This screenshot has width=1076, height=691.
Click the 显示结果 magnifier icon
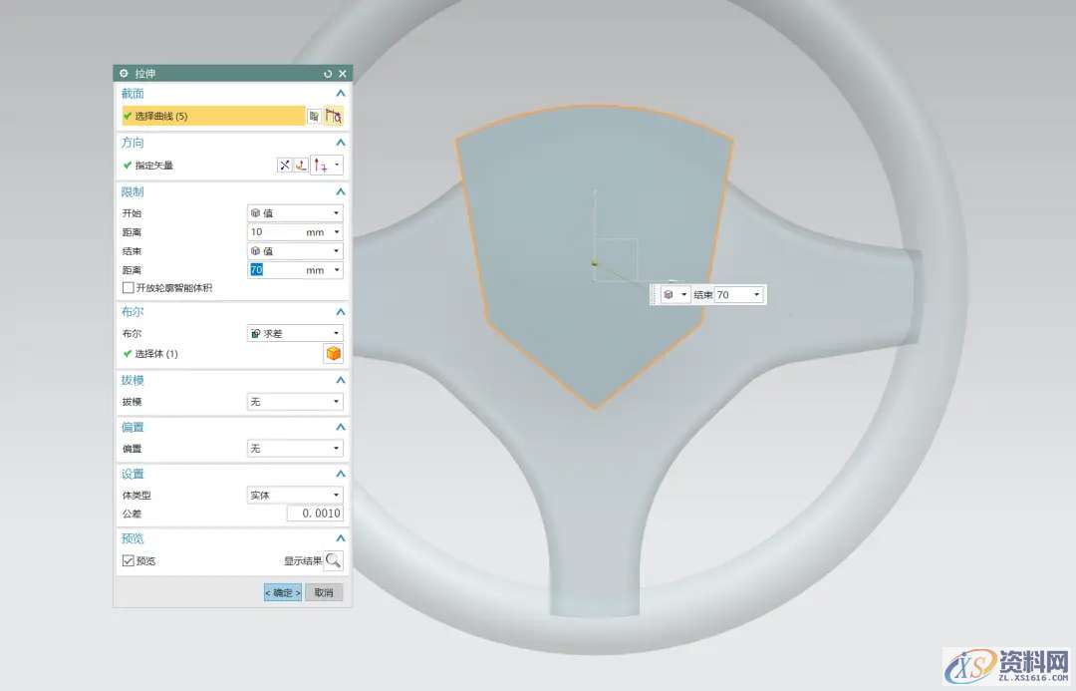(x=334, y=560)
